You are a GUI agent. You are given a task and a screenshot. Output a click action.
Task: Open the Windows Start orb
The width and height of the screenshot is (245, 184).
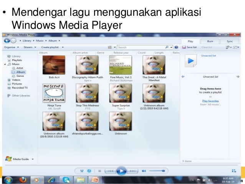tap(8, 180)
